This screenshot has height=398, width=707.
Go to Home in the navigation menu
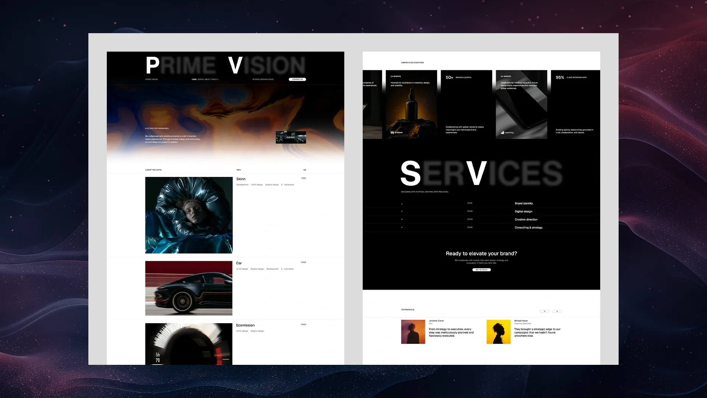click(194, 79)
